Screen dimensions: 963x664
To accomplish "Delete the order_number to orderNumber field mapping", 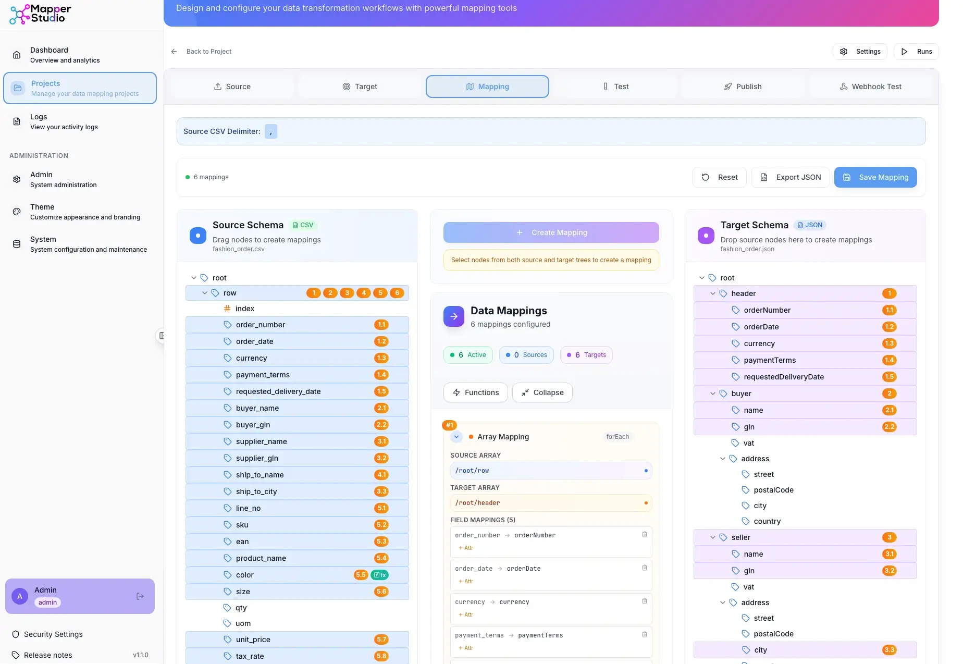I will pyautogui.click(x=644, y=534).
